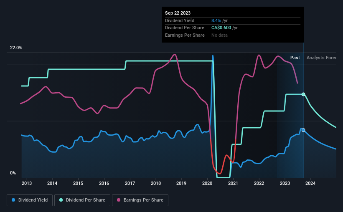Click the CA$0.600 Dividend Per Share tooltip value
The image size is (343, 212).
pyautogui.click(x=224, y=28)
